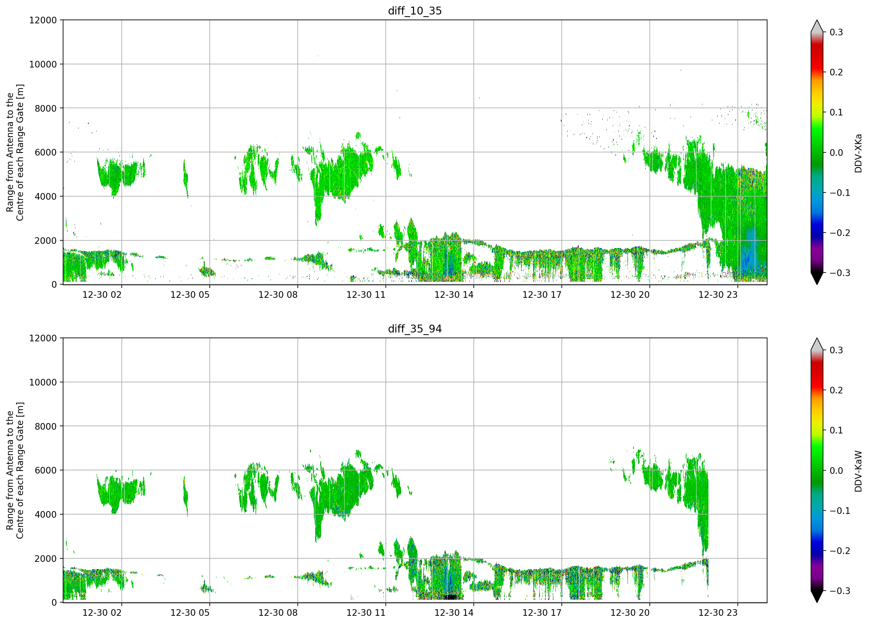Click the 0.2 tick on the DDV-KaW colorbar

pos(836,391)
